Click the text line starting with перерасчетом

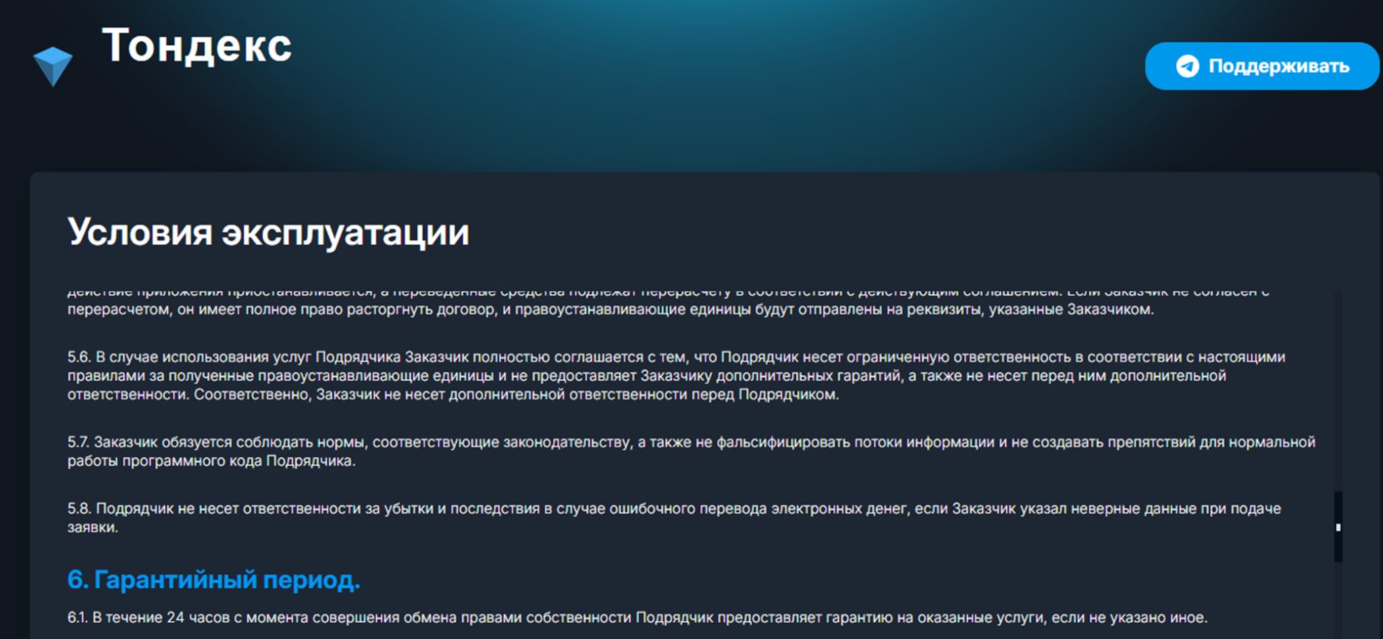tap(610, 310)
